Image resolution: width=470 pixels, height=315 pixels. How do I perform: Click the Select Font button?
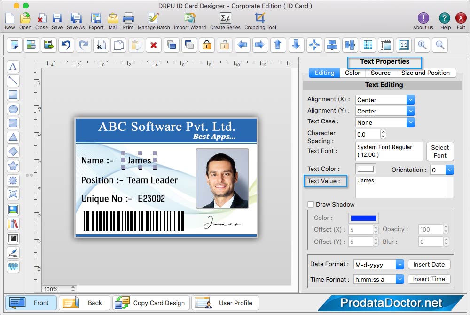(440, 151)
